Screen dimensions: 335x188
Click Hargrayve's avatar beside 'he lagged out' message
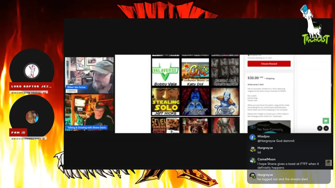click(252, 176)
